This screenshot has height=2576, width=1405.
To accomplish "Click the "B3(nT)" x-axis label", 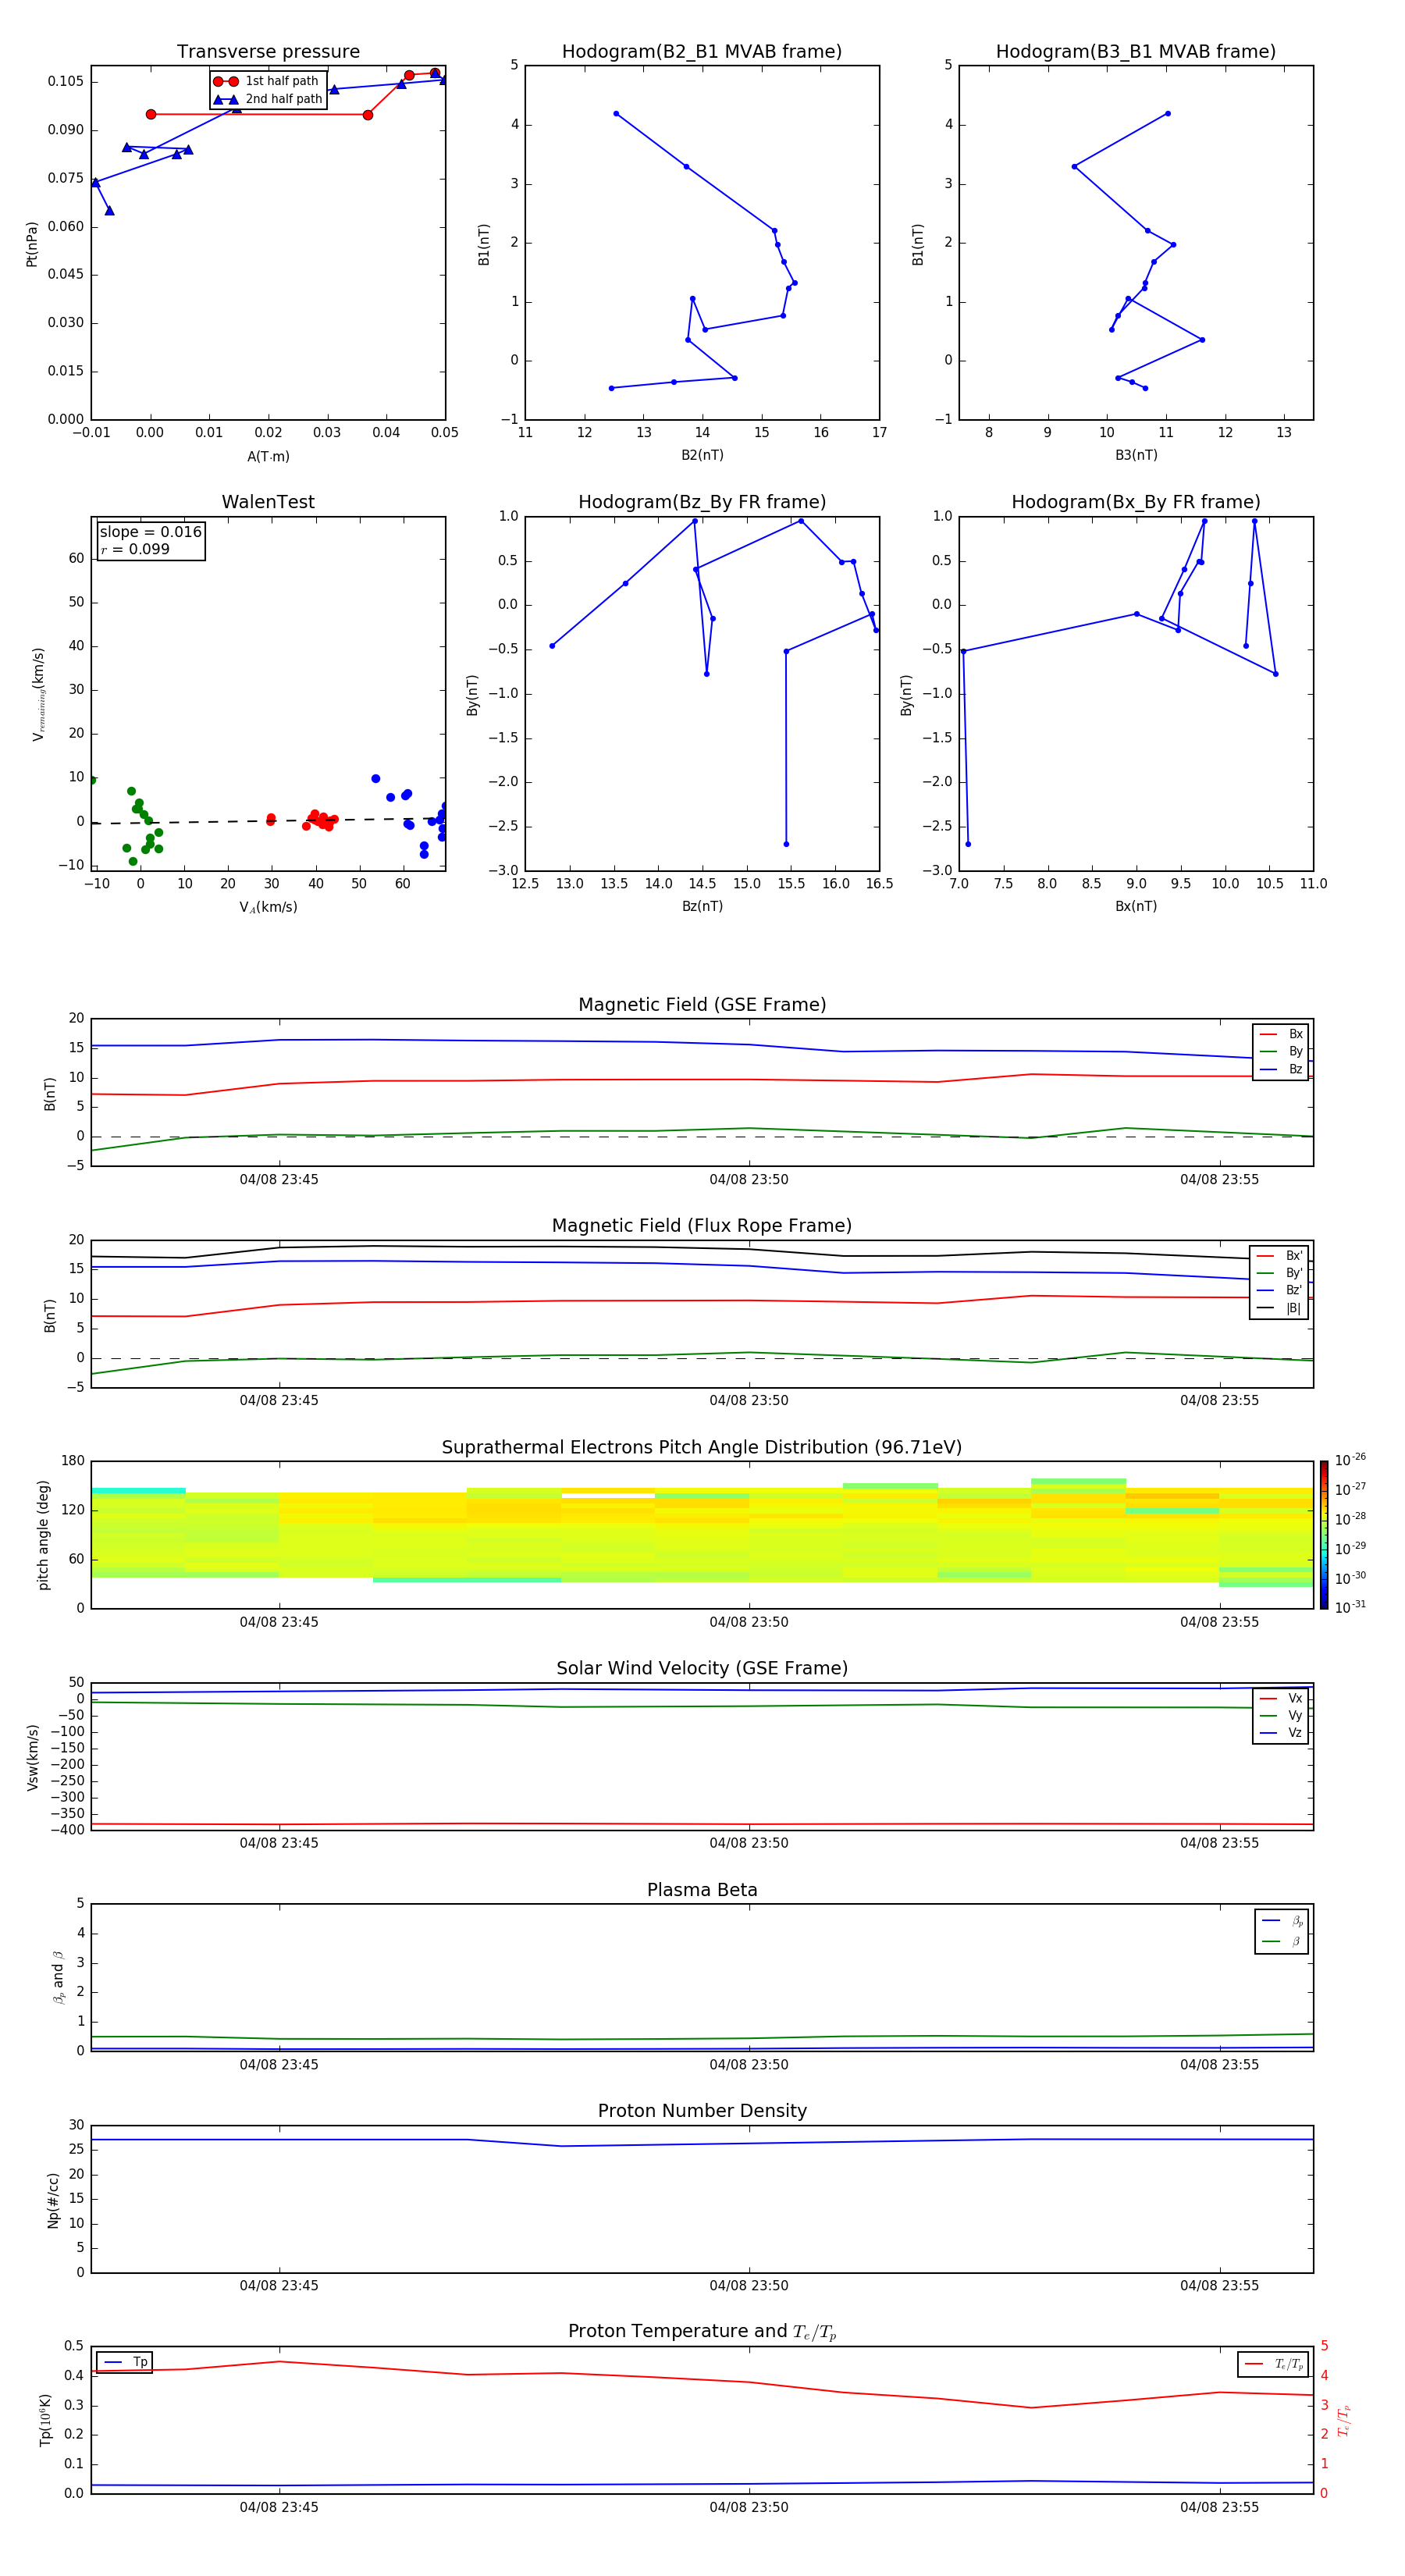I will 1136,456.
